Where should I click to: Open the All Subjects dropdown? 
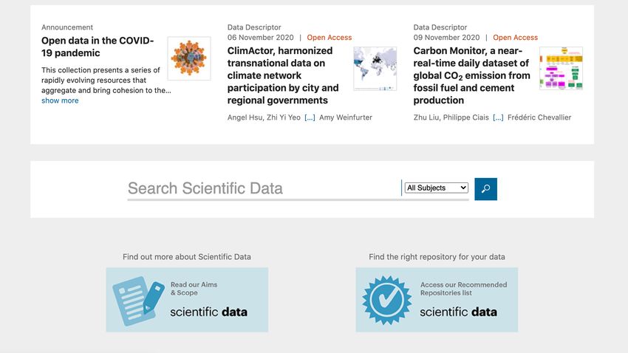click(x=436, y=188)
